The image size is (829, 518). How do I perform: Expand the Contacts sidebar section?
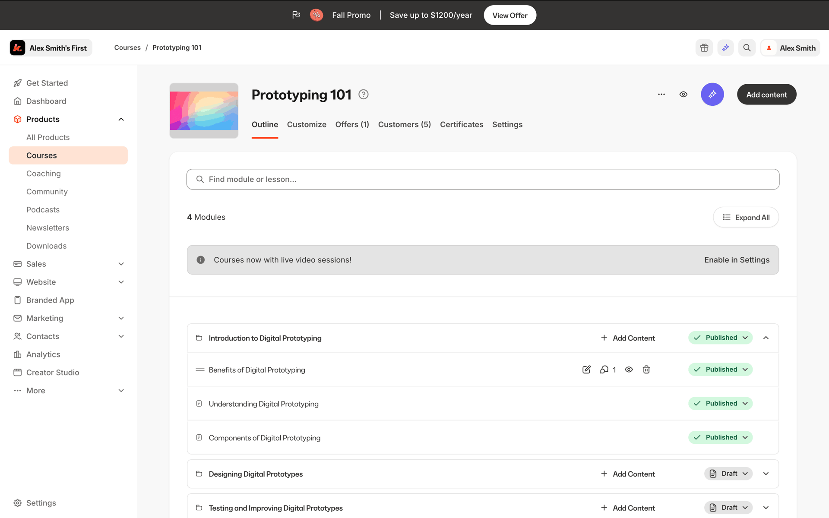(x=121, y=336)
